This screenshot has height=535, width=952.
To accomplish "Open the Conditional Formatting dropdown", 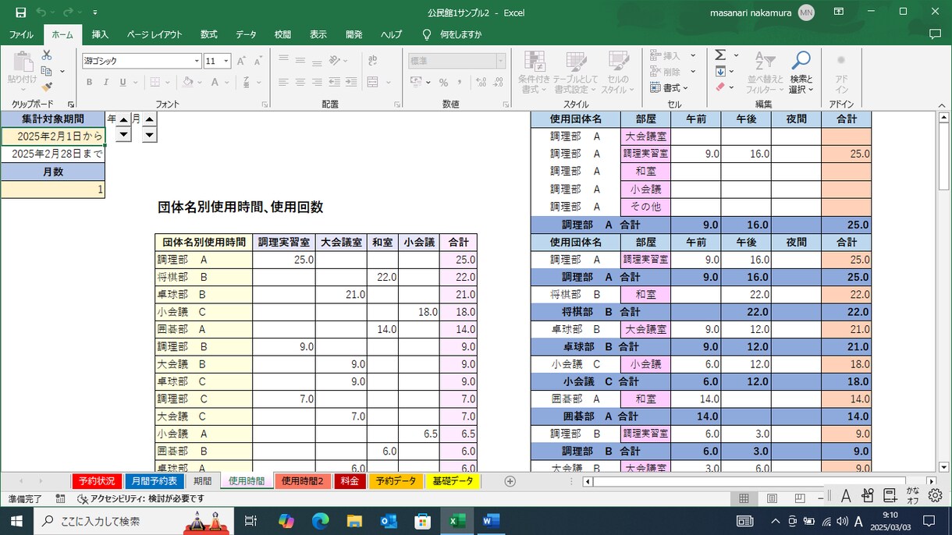I will 535,73.
